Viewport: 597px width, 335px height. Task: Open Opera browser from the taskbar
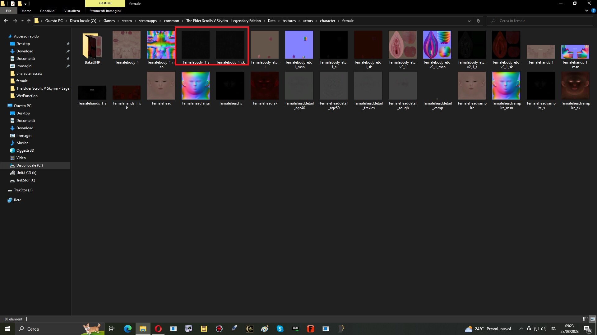(x=158, y=329)
